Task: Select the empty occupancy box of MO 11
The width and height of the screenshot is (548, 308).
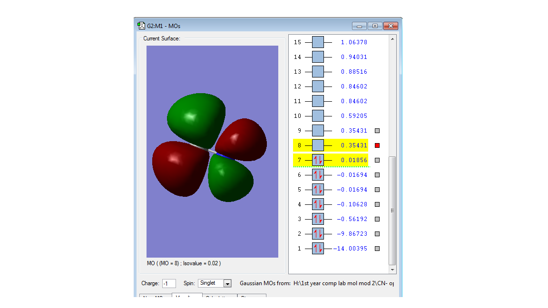Action: point(318,101)
